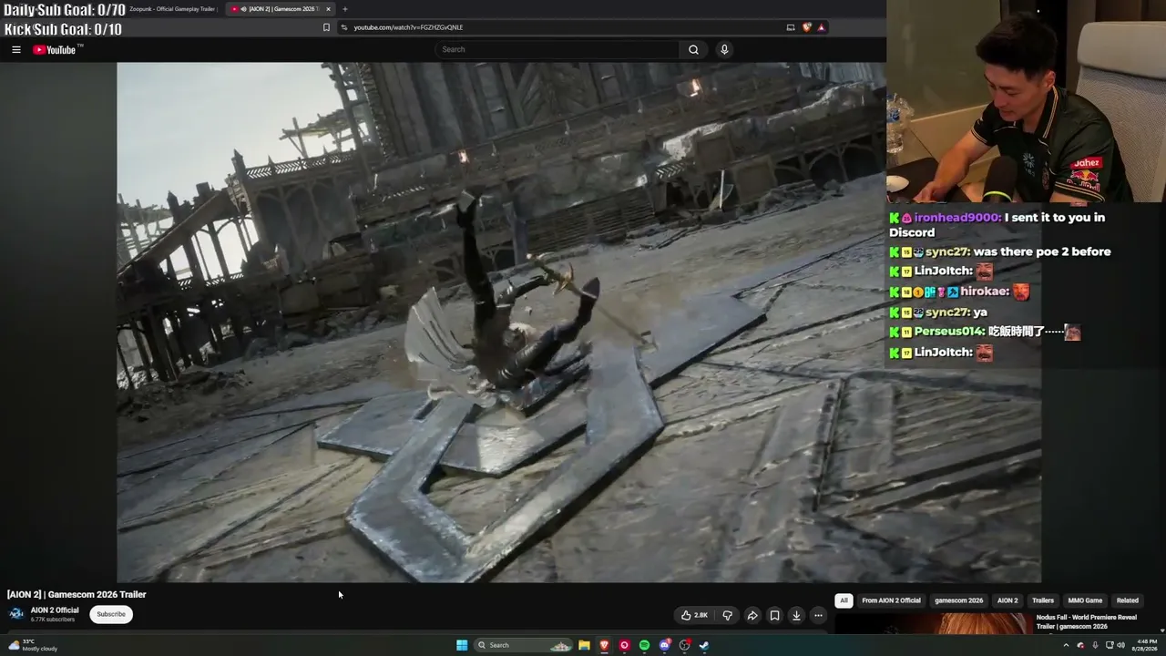This screenshot has height=656, width=1166.
Task: Filter by the gamescom 2026 chip
Action: point(958,600)
